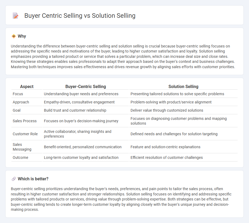Click the Aspect column header

(27, 86)
